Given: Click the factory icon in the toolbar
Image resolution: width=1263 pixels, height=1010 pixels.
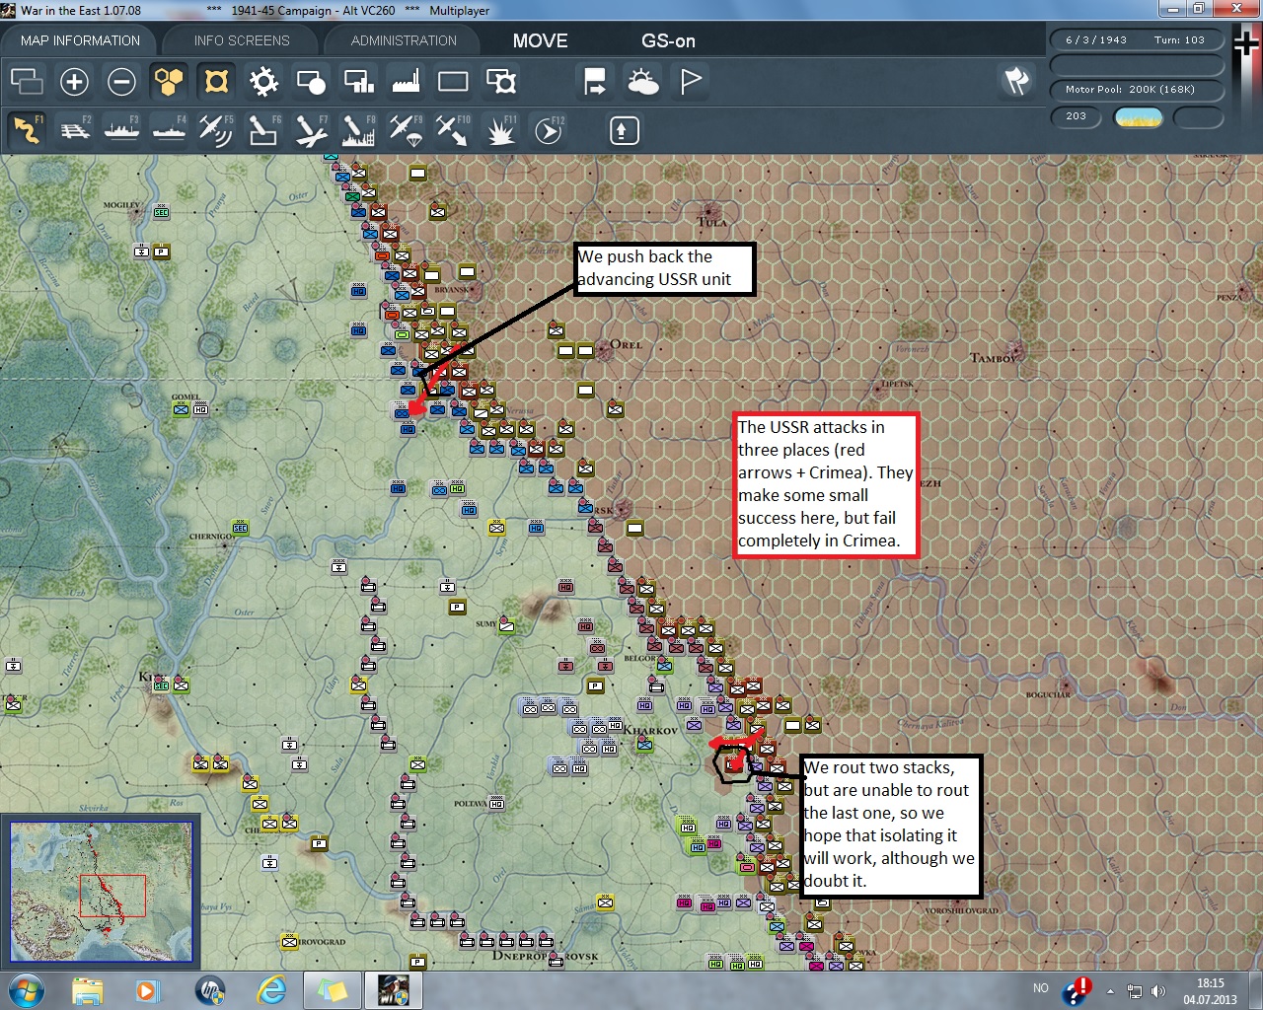Looking at the screenshot, I should coord(406,81).
